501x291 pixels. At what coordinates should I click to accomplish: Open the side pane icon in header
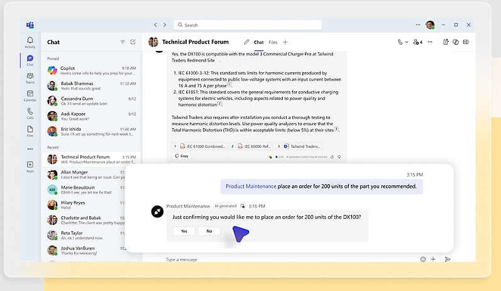point(466,42)
